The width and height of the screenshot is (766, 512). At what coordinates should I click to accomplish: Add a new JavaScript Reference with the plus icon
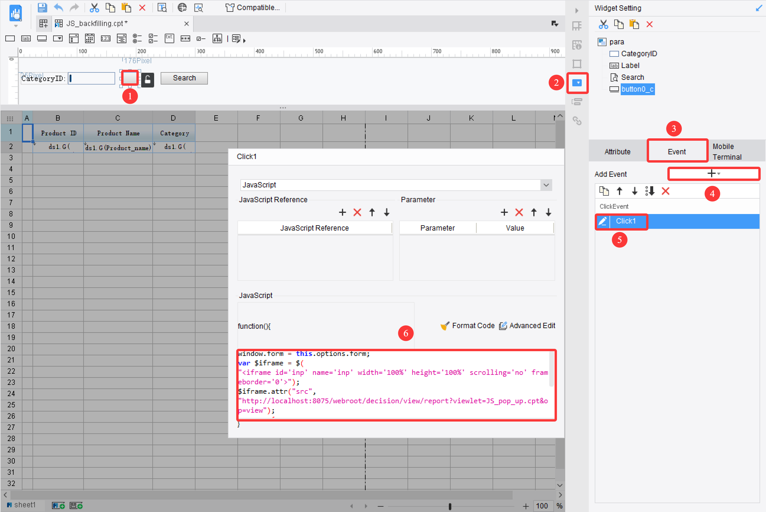343,212
